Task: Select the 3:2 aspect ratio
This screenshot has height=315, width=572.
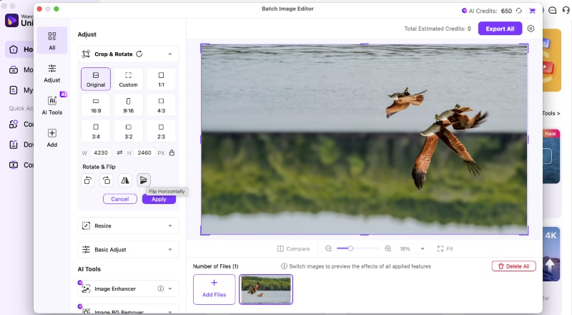Action: tap(129, 131)
